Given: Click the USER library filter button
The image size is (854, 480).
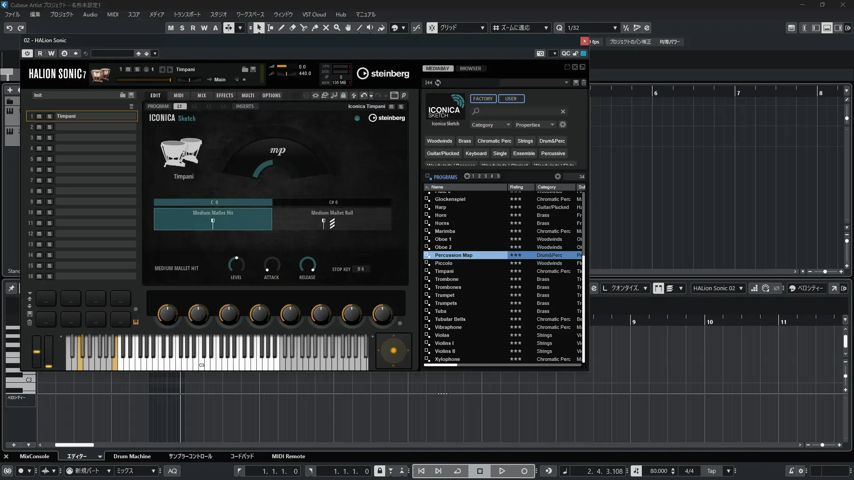Looking at the screenshot, I should [x=511, y=99].
